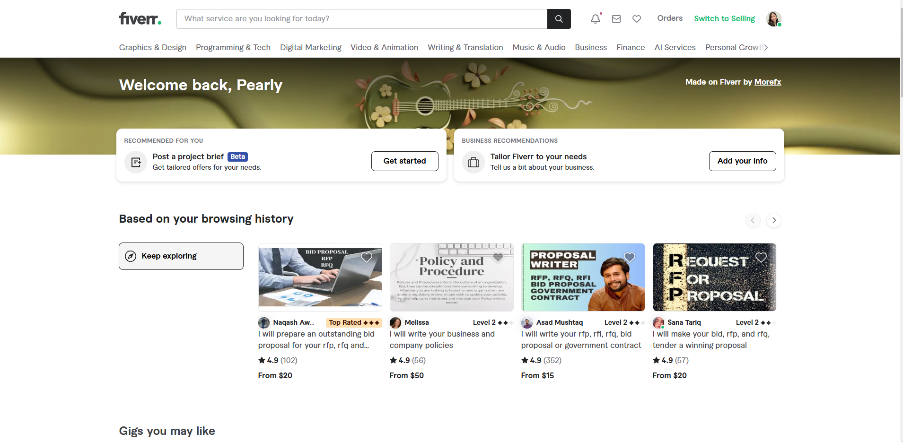
Task: Open Music & Audio category
Action: point(539,47)
